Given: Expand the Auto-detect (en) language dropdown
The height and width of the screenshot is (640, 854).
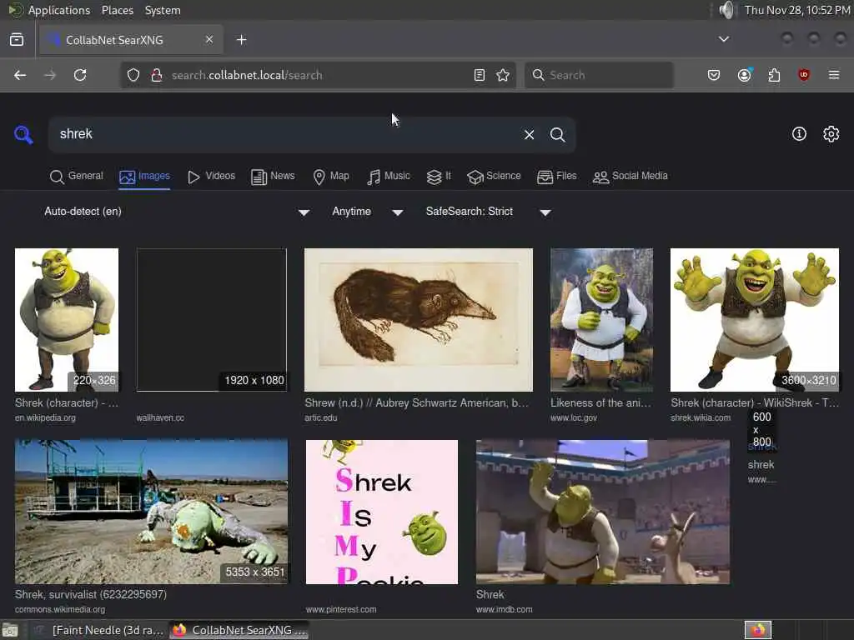Looking at the screenshot, I should tap(177, 212).
